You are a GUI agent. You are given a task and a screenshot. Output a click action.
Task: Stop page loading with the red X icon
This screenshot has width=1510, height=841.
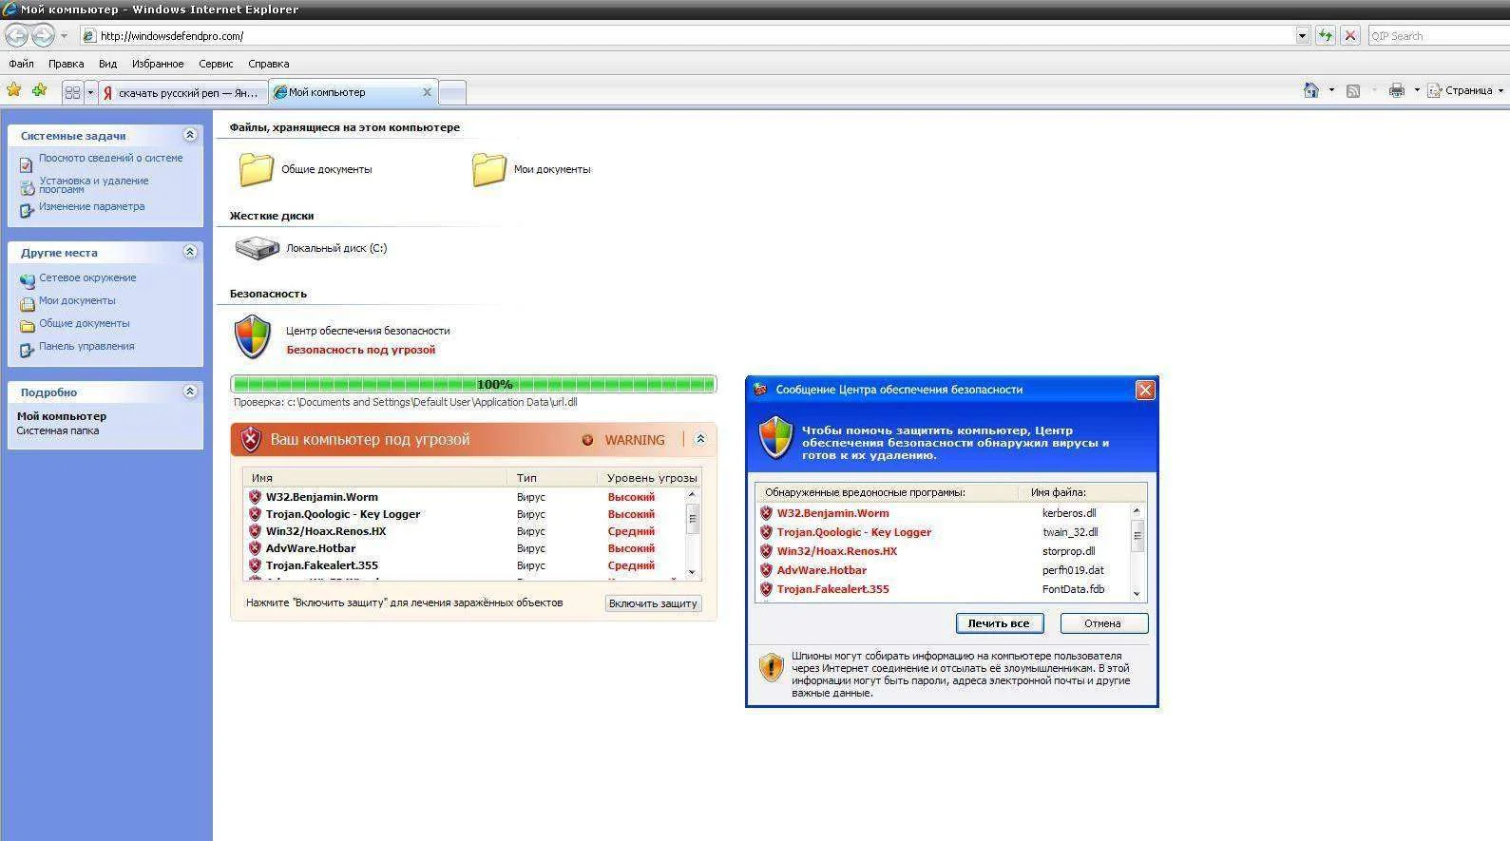click(x=1350, y=36)
